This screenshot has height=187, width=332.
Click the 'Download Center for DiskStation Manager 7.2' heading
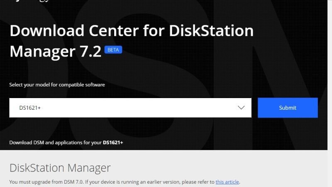pos(132,41)
